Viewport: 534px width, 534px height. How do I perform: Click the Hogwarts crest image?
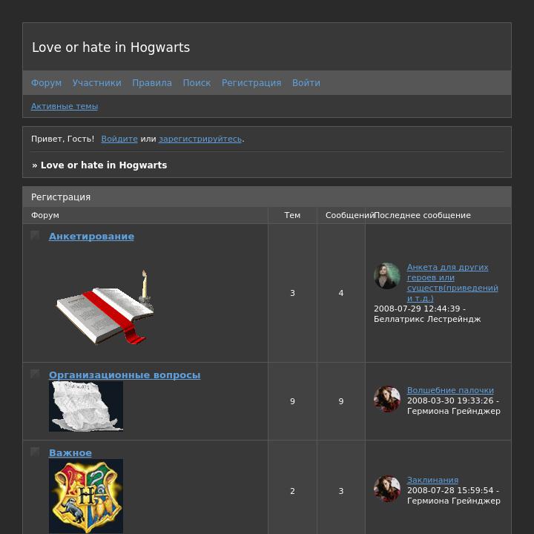(86, 496)
